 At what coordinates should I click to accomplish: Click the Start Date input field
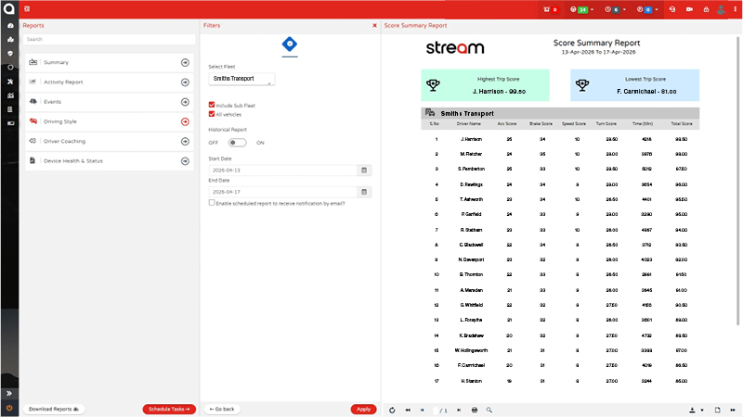point(283,171)
